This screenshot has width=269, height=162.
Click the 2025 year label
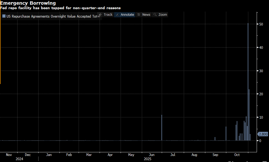click(148, 159)
